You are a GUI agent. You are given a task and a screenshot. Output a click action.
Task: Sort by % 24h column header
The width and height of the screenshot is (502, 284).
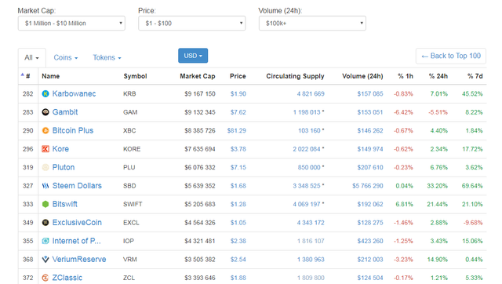(x=438, y=76)
